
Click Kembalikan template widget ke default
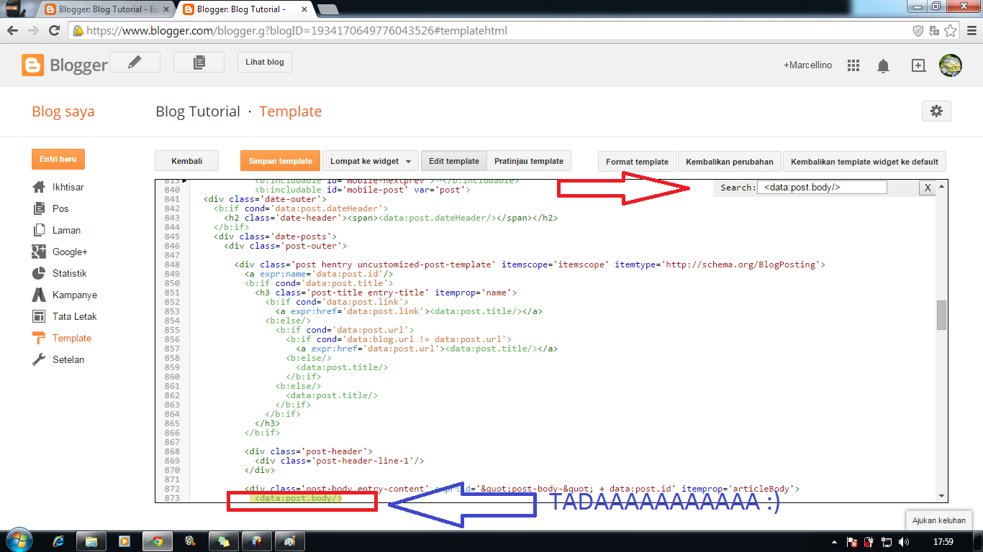point(864,162)
